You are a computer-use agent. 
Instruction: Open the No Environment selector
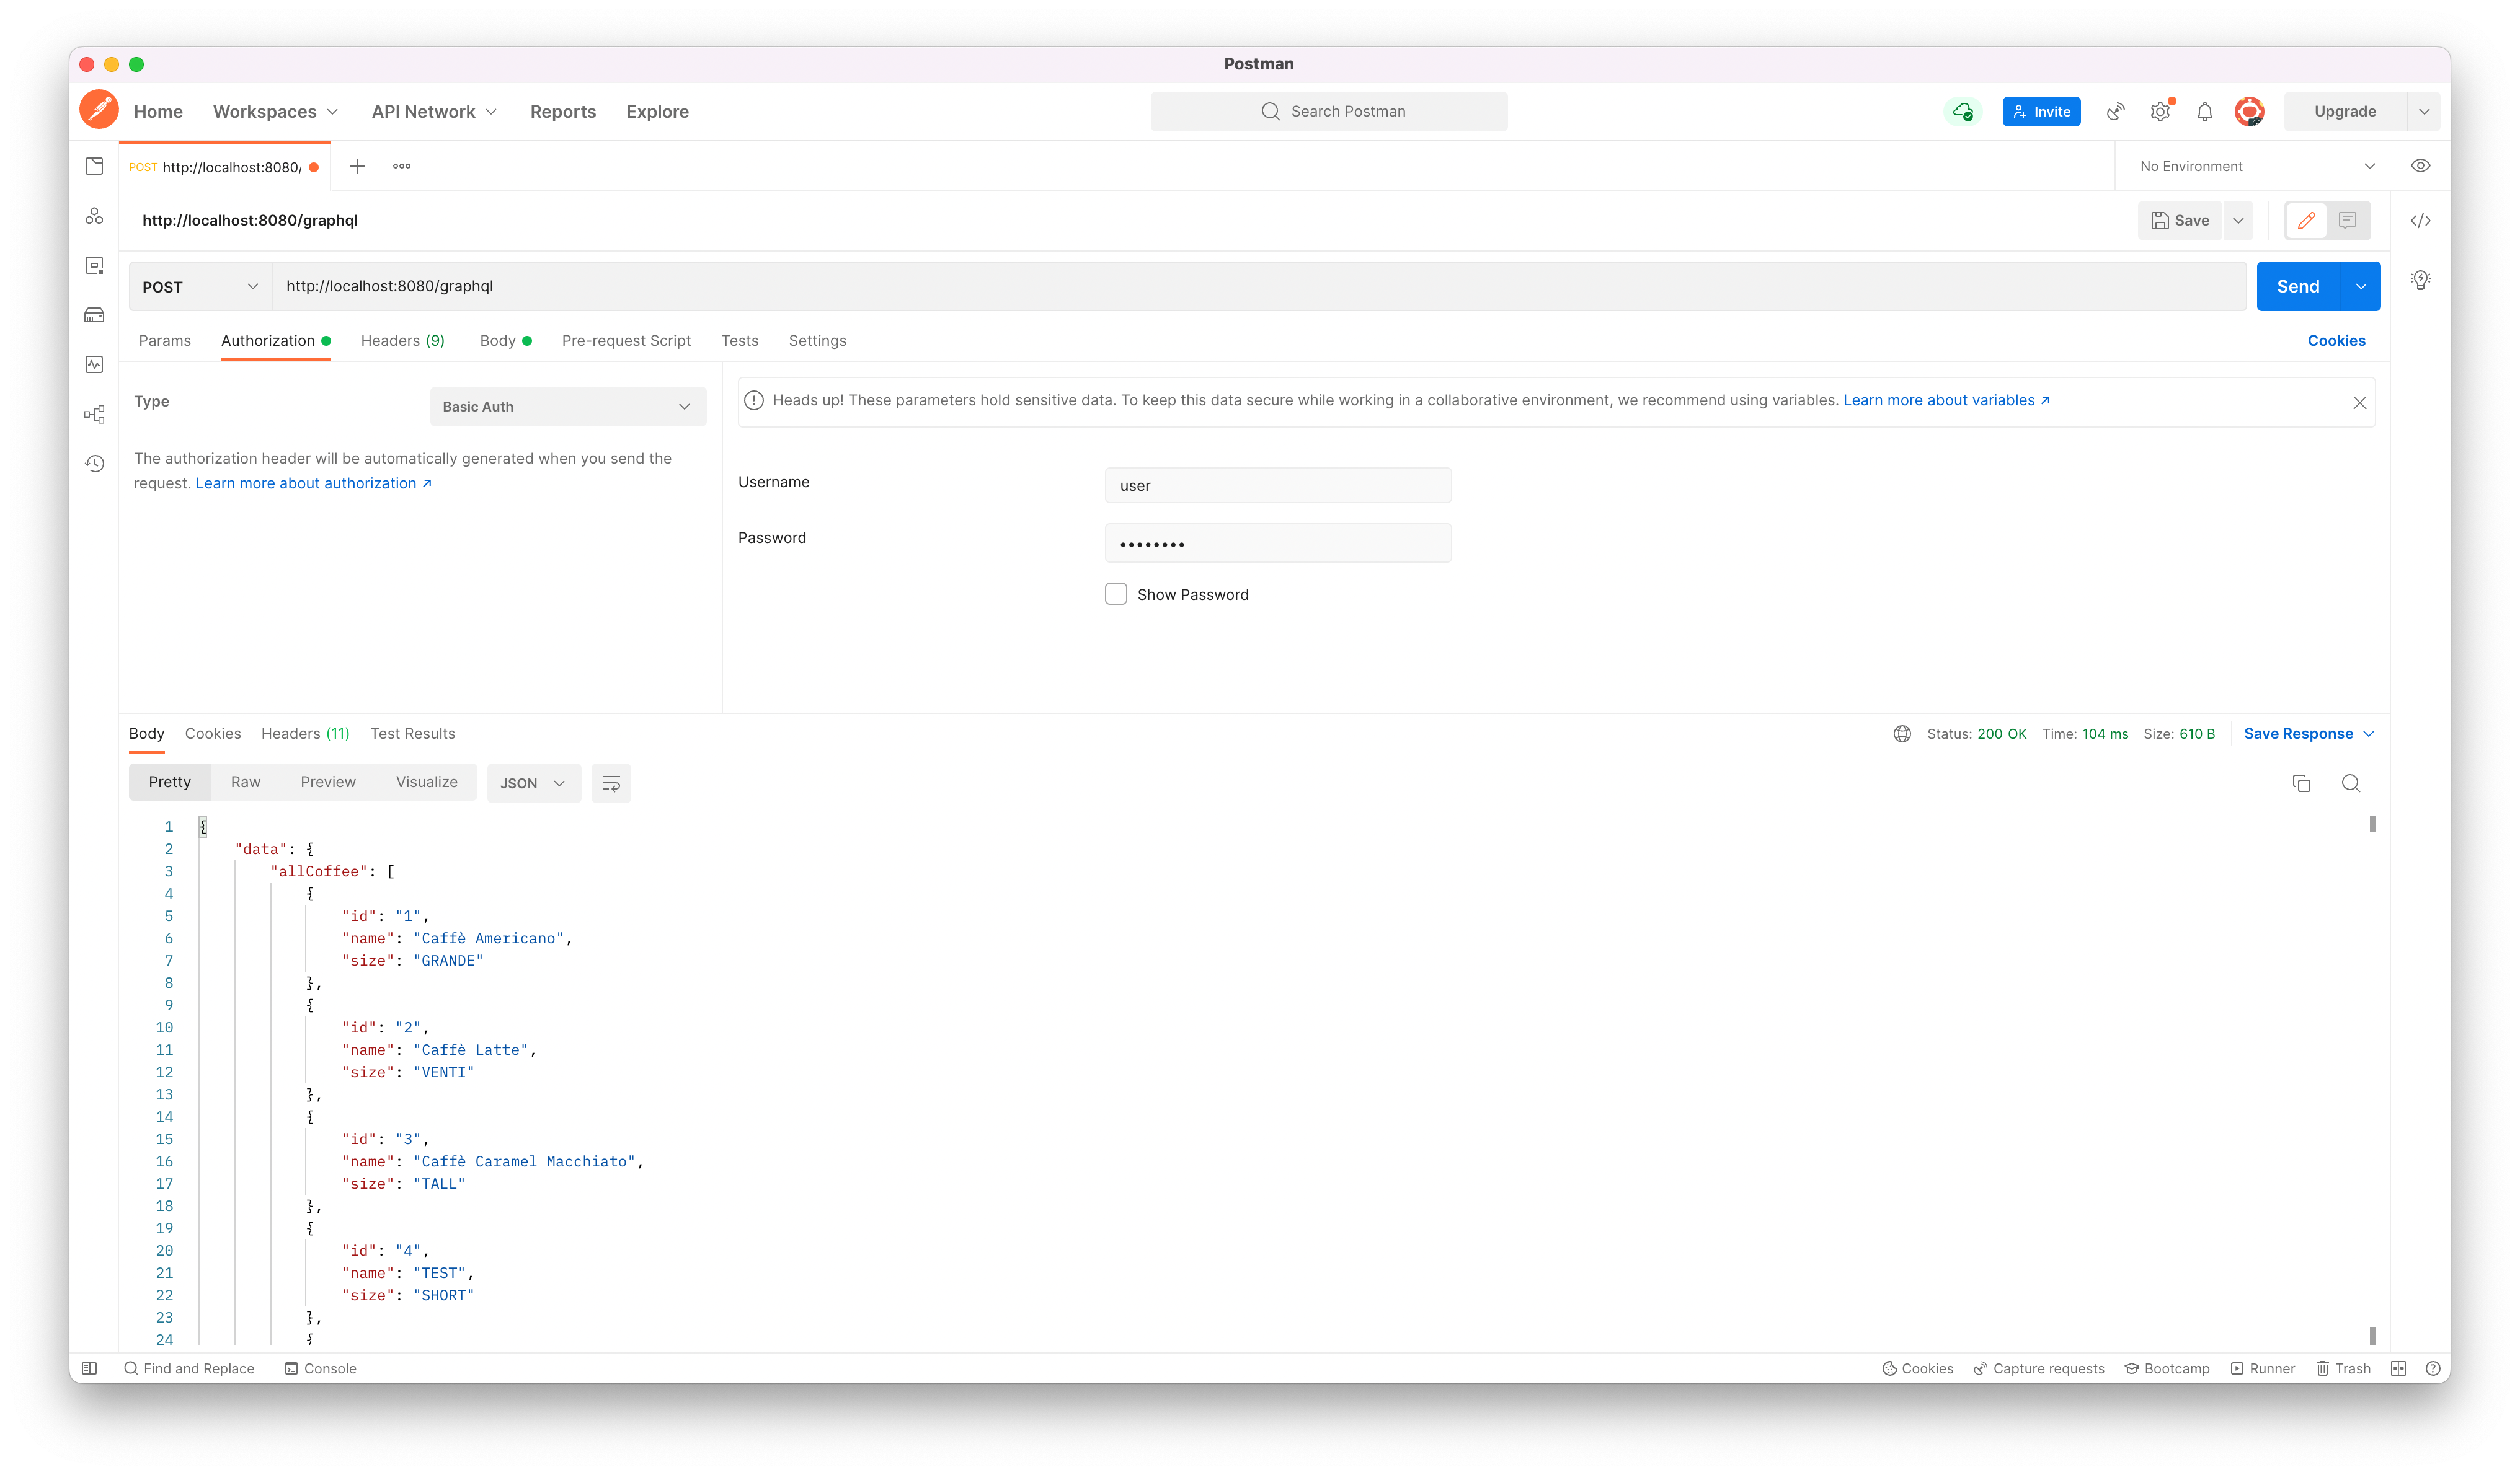[2256, 166]
